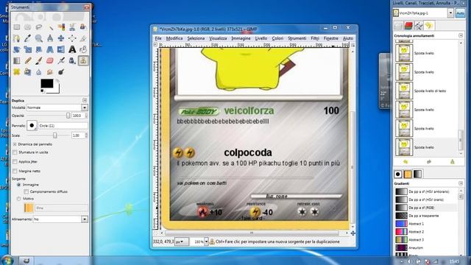
Task: Select the Fuzzy Select wand tool
Action: tap(50, 27)
